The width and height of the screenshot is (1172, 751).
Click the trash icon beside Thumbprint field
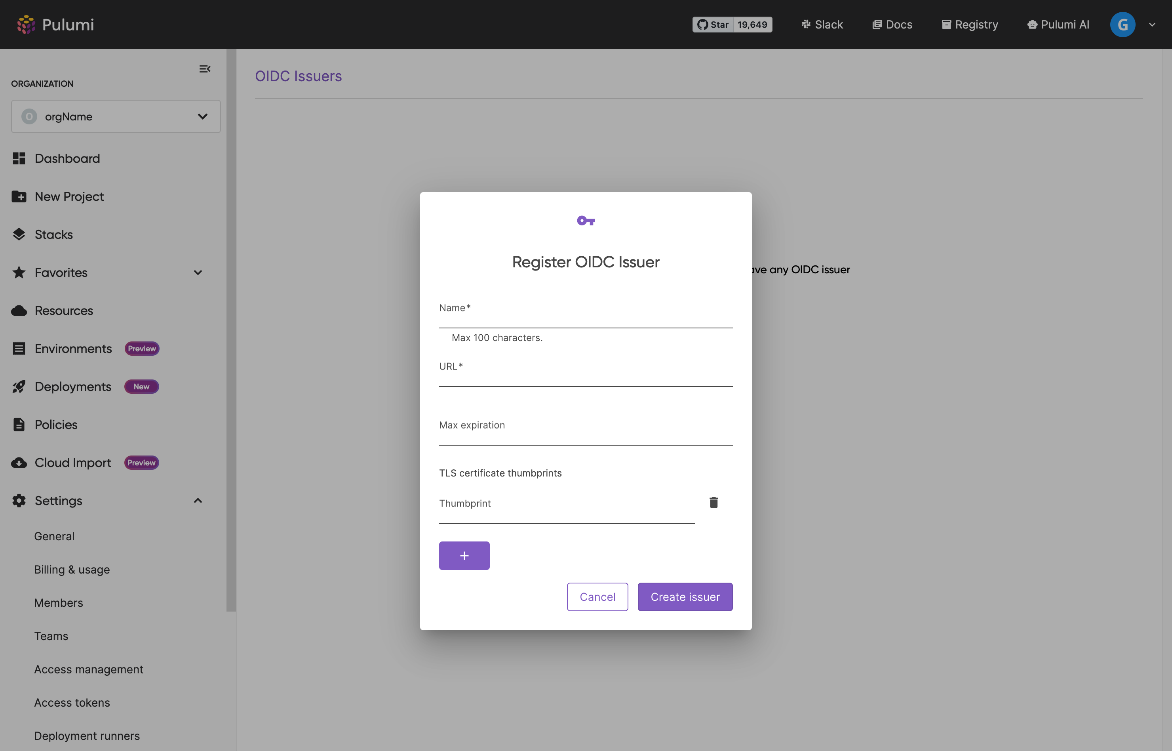pyautogui.click(x=713, y=502)
